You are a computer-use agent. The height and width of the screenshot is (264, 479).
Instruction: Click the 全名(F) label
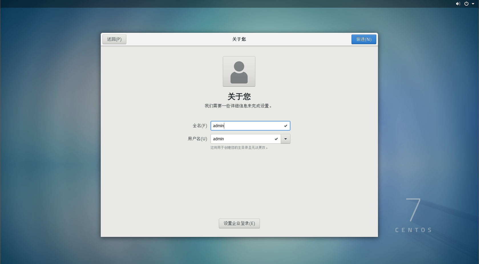[200, 126]
